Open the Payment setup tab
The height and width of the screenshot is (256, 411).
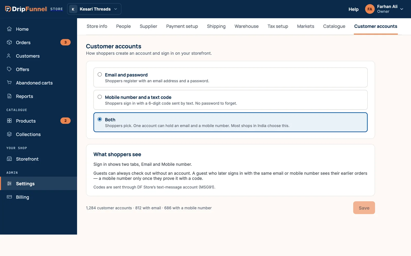pyautogui.click(x=182, y=26)
